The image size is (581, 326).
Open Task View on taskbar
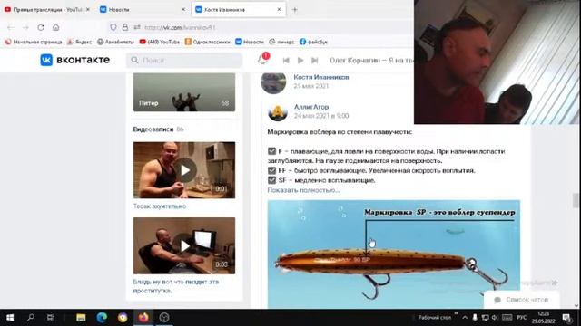(x=51, y=318)
